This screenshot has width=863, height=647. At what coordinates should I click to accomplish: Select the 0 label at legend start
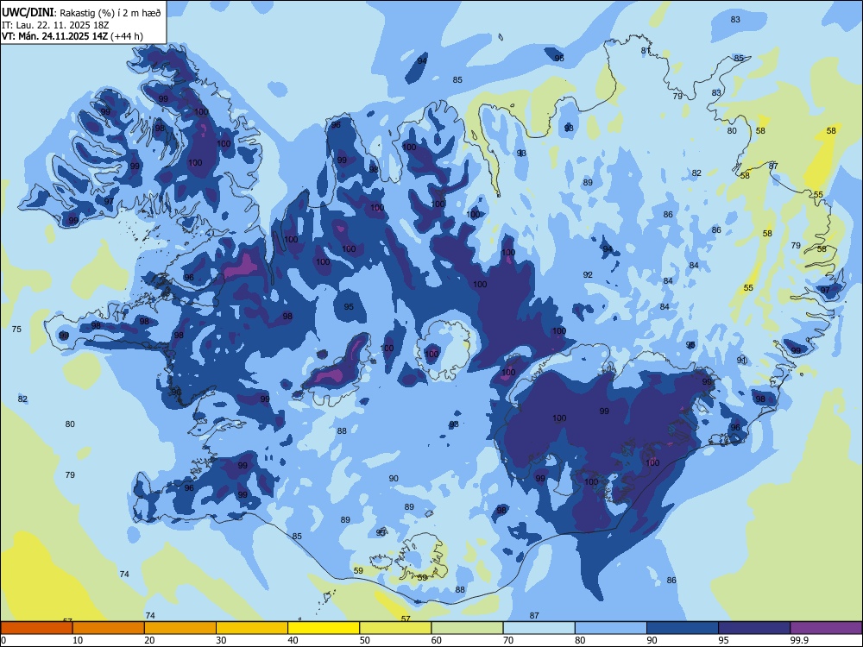coord(3,640)
